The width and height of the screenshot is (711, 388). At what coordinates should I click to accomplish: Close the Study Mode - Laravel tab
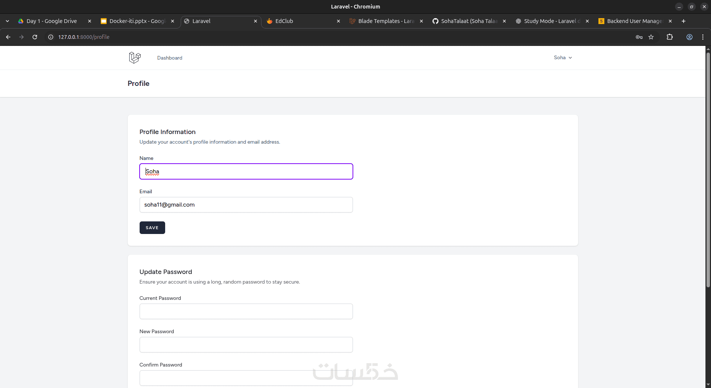pos(587,21)
